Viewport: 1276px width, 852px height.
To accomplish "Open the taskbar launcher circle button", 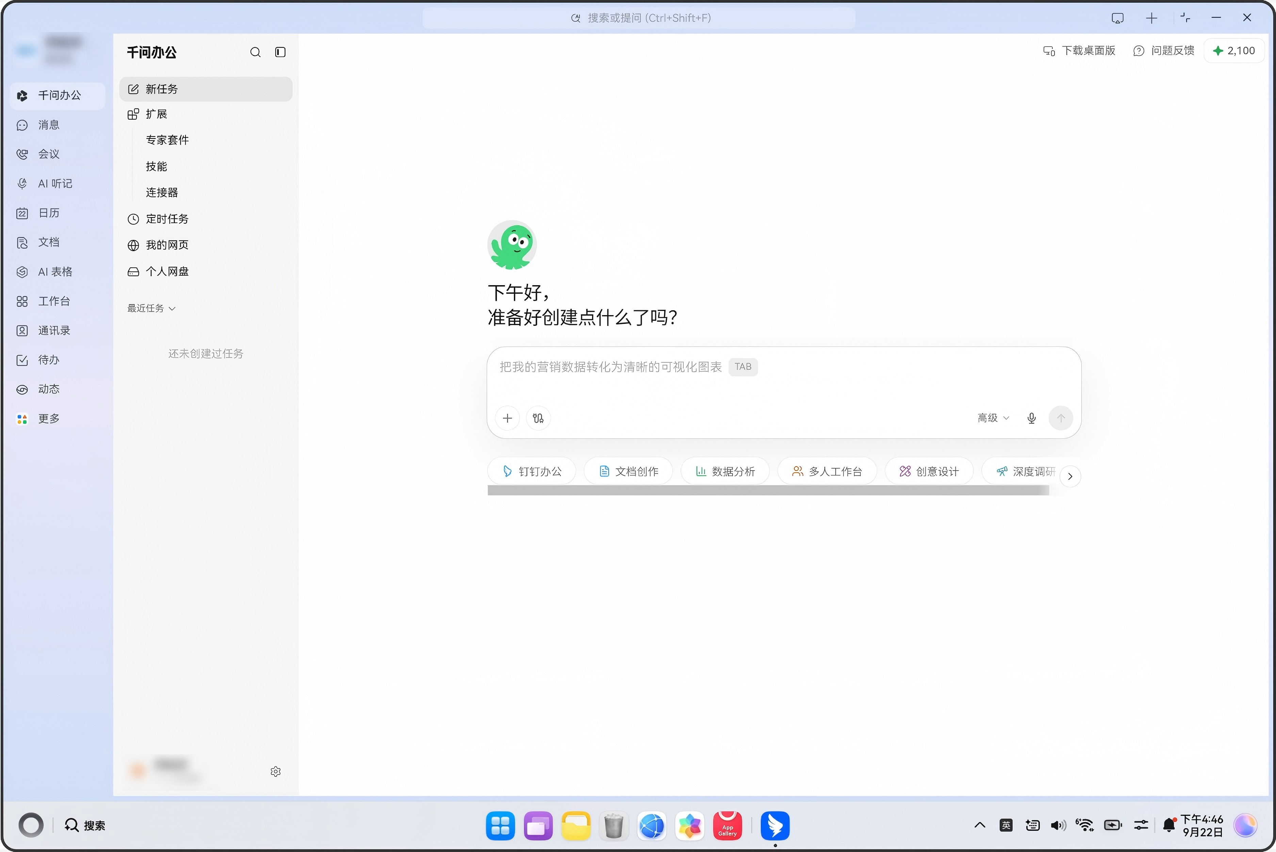I will (x=31, y=825).
